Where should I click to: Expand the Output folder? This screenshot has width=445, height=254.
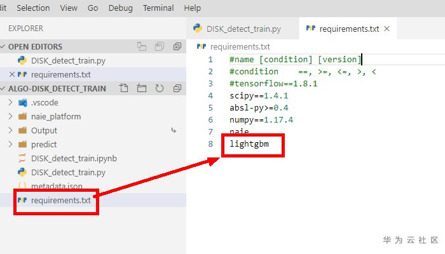click(11, 130)
